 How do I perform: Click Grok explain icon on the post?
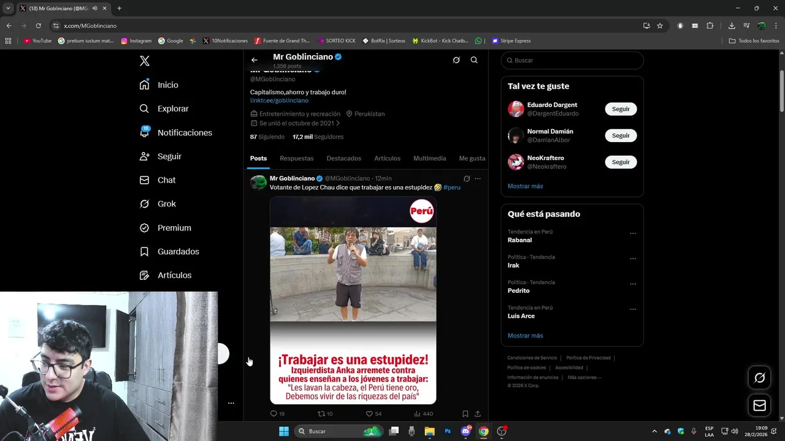coord(467,179)
